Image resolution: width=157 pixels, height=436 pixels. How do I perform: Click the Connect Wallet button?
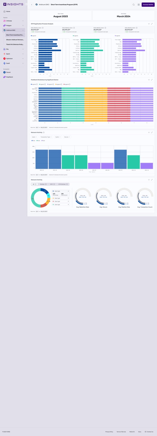click(148, 4)
